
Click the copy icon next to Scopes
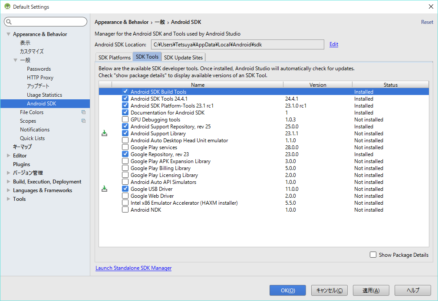pos(83,121)
